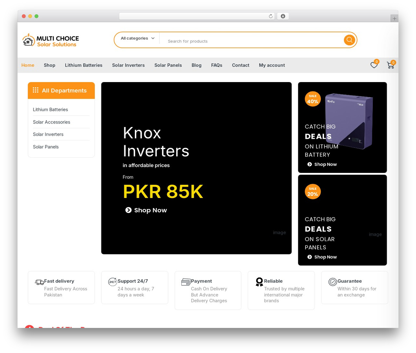
Task: Click the Knox lithium battery product image
Action: coord(349,121)
